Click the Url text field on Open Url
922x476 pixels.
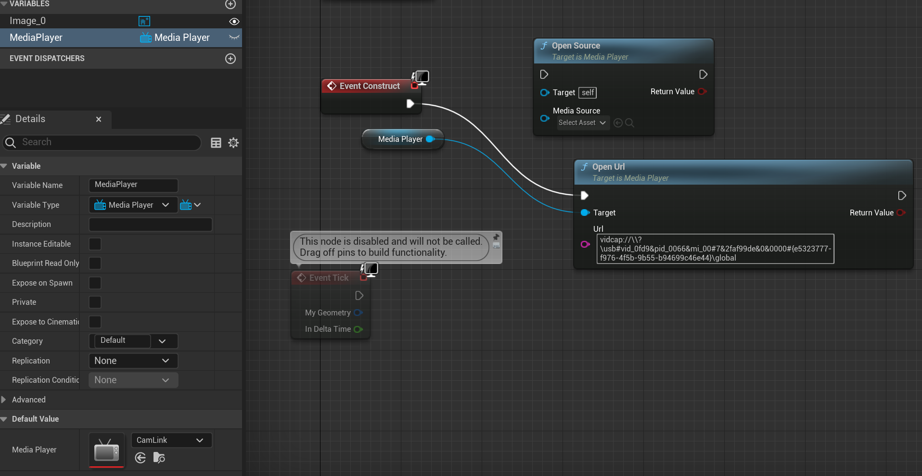point(715,249)
